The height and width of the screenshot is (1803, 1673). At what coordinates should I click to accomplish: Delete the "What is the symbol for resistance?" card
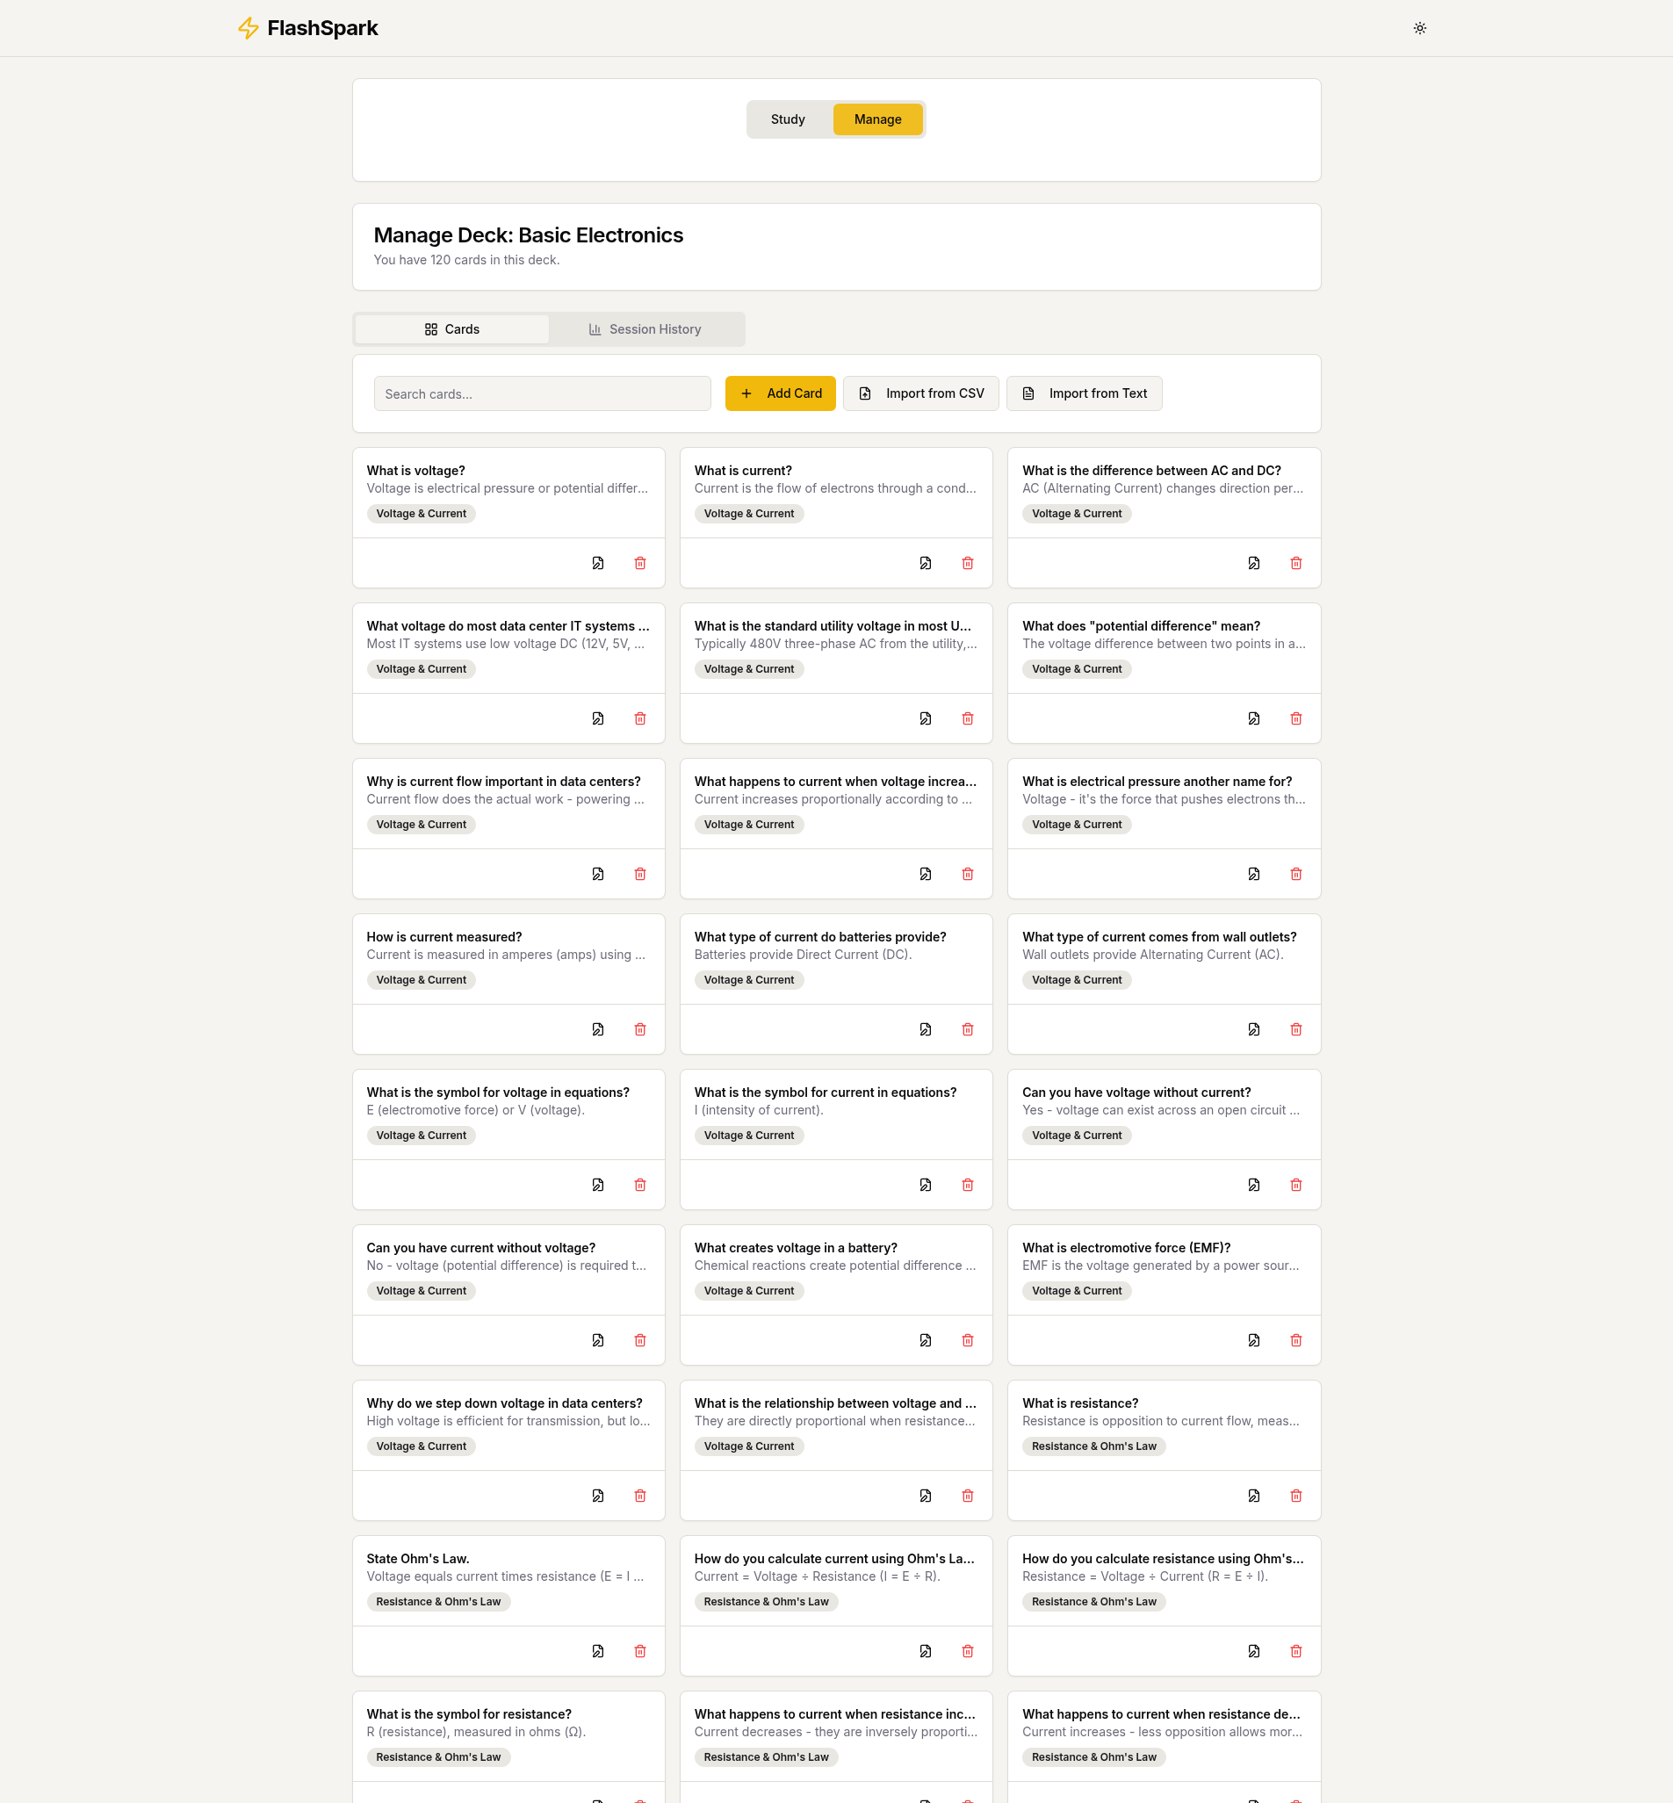coord(640,1799)
